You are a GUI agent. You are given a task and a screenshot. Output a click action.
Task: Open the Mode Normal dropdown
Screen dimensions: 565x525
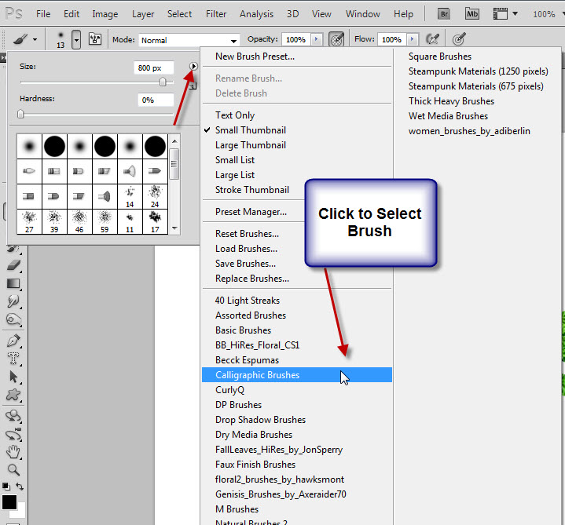coord(189,40)
